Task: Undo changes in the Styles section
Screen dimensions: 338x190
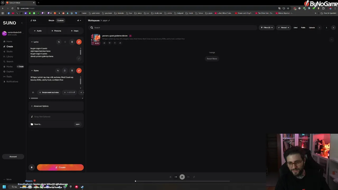Action: coord(58,70)
